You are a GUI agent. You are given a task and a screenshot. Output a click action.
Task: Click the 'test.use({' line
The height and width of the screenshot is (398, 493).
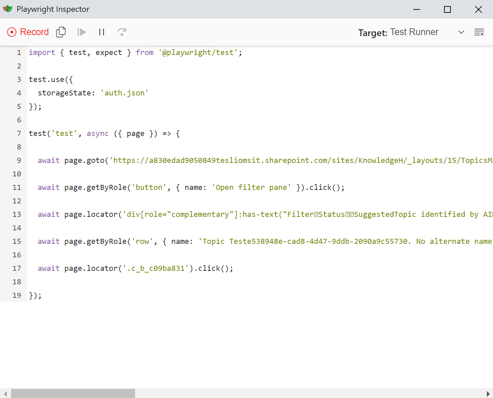coord(51,79)
